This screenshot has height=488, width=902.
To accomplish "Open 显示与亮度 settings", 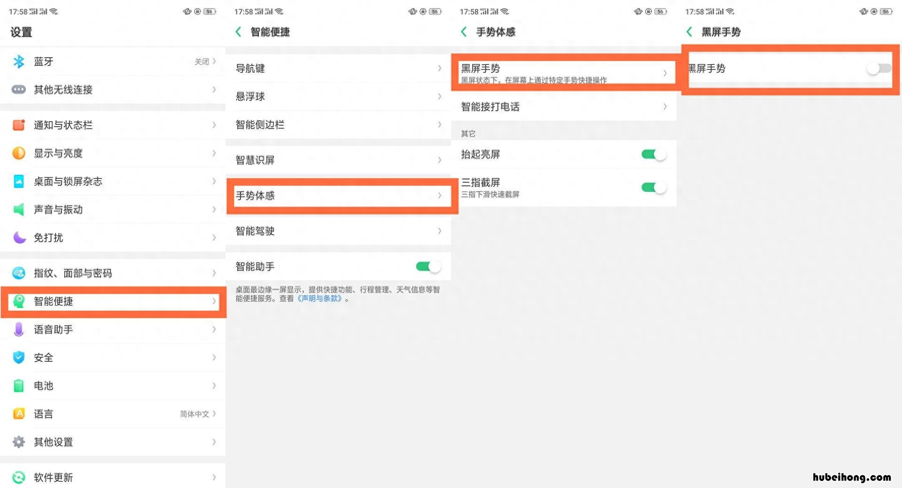I will [x=113, y=153].
